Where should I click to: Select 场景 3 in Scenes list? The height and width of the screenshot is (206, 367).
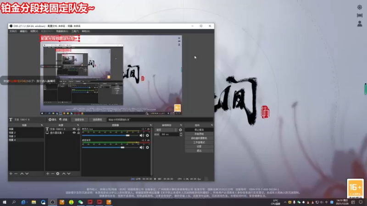[26, 136]
